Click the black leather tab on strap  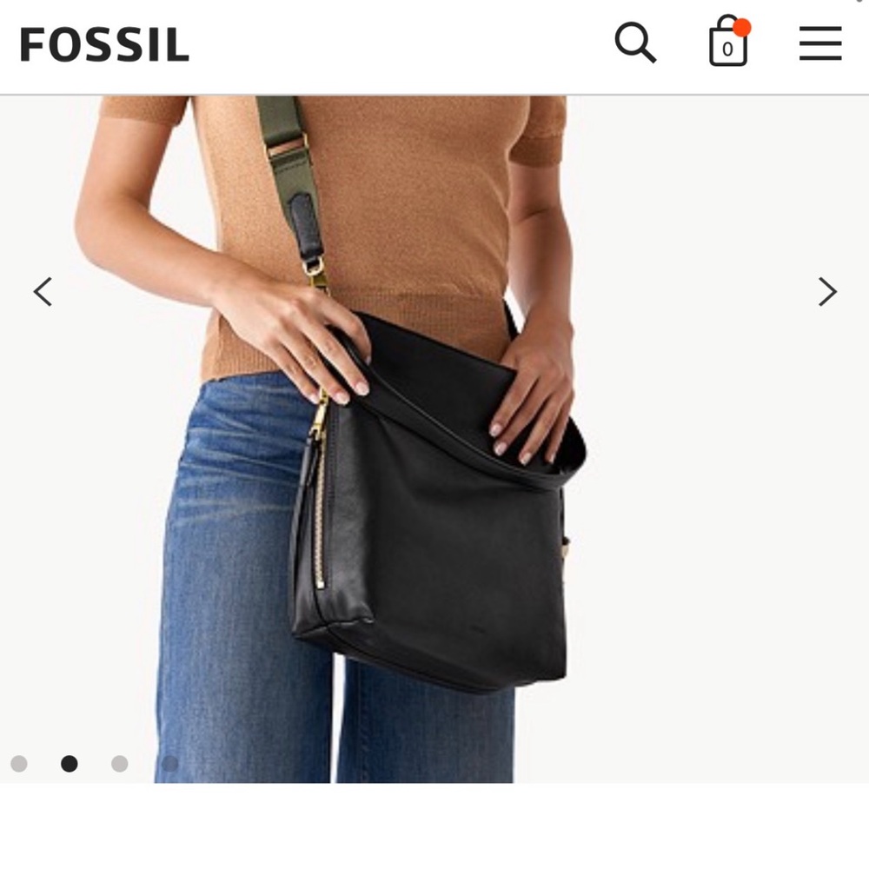(305, 226)
